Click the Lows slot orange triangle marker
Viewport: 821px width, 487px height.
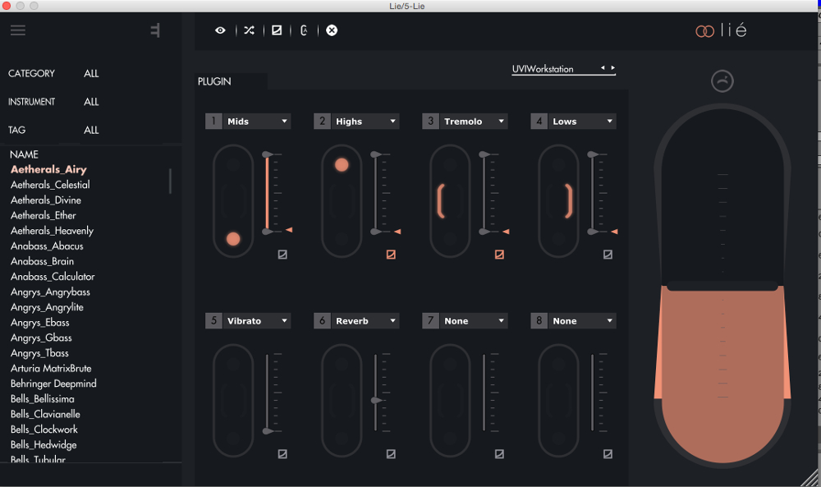[615, 232]
